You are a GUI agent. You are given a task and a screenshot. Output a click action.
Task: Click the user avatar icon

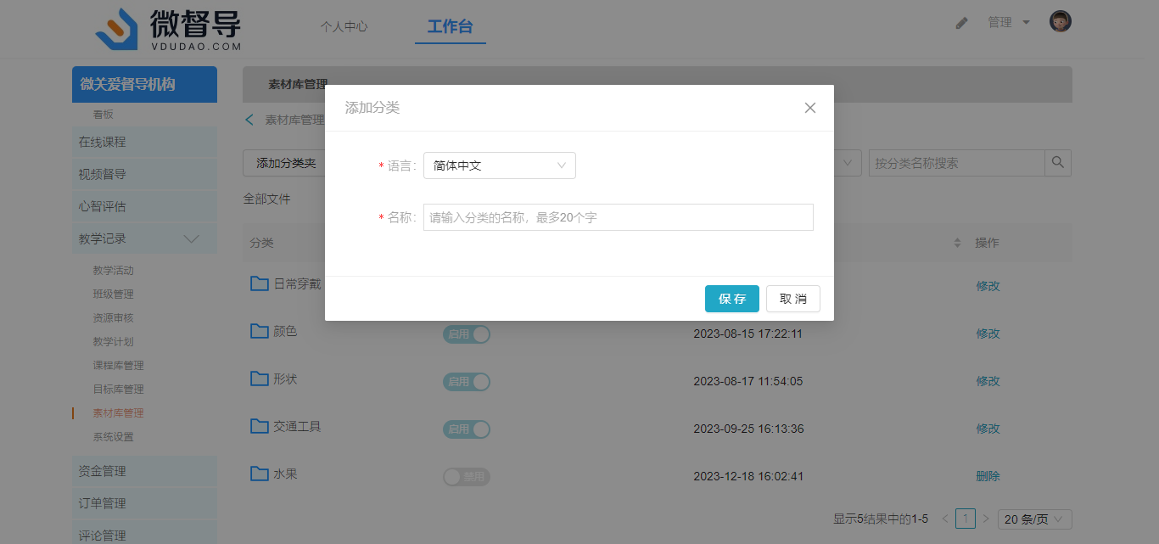[x=1061, y=21]
